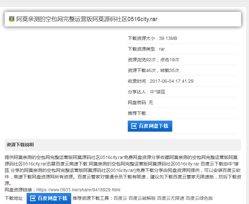Open the 百度云 tool link
This screenshot has width=249, height=204.
pyautogui.click(x=120, y=198)
